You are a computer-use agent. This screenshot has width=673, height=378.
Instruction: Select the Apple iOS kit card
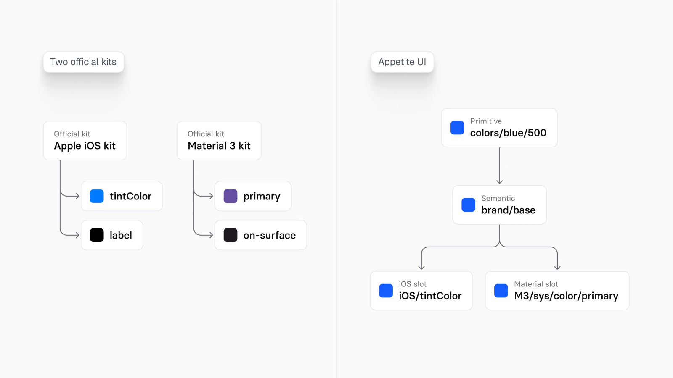(85, 141)
